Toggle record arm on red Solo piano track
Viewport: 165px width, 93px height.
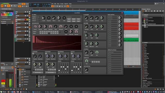(26, 20)
